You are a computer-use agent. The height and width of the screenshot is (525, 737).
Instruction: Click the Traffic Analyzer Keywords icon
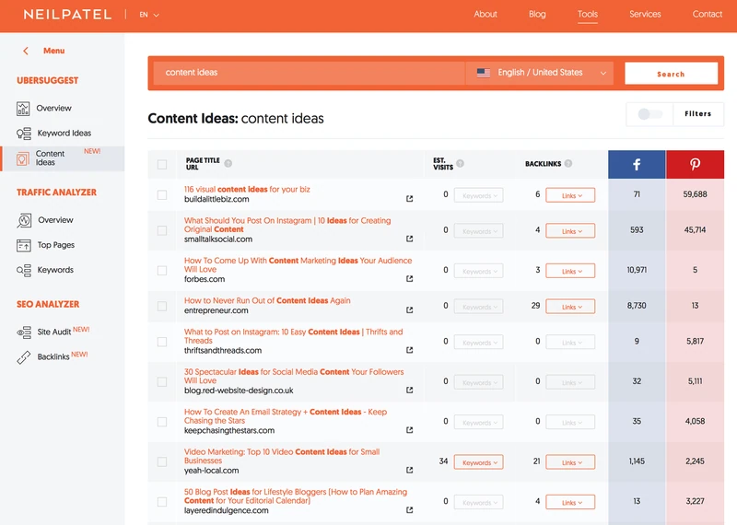pyautogui.click(x=24, y=270)
